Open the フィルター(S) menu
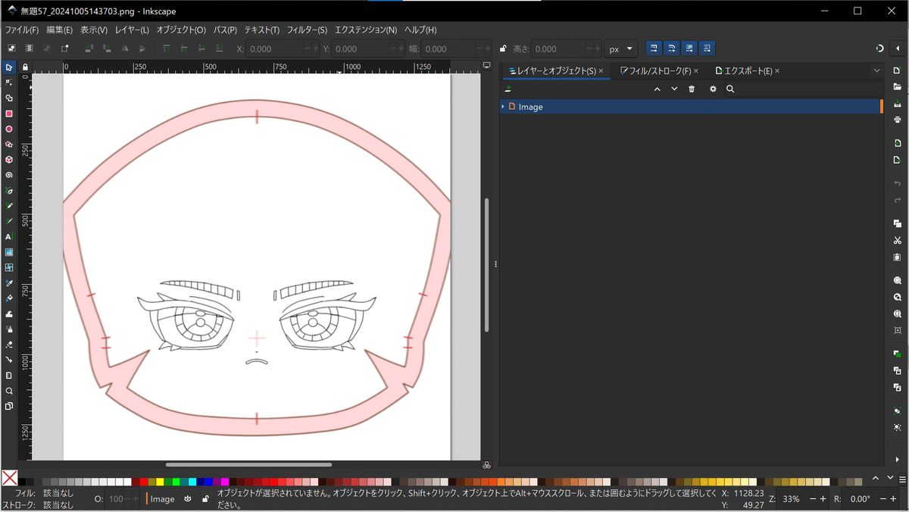Screen dimensions: 909x512 coord(307,30)
